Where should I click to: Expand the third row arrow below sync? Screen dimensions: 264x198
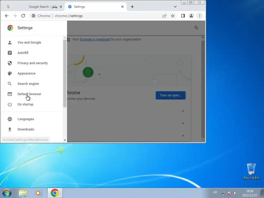183,136
